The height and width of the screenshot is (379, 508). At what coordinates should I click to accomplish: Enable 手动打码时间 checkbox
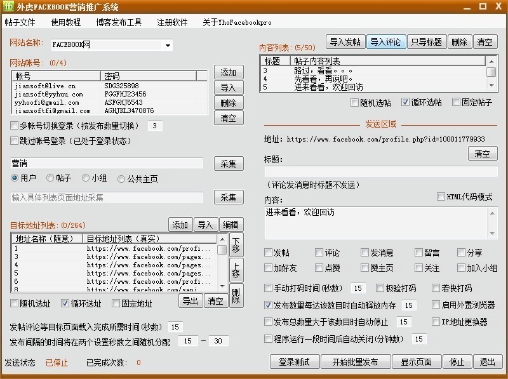268,288
